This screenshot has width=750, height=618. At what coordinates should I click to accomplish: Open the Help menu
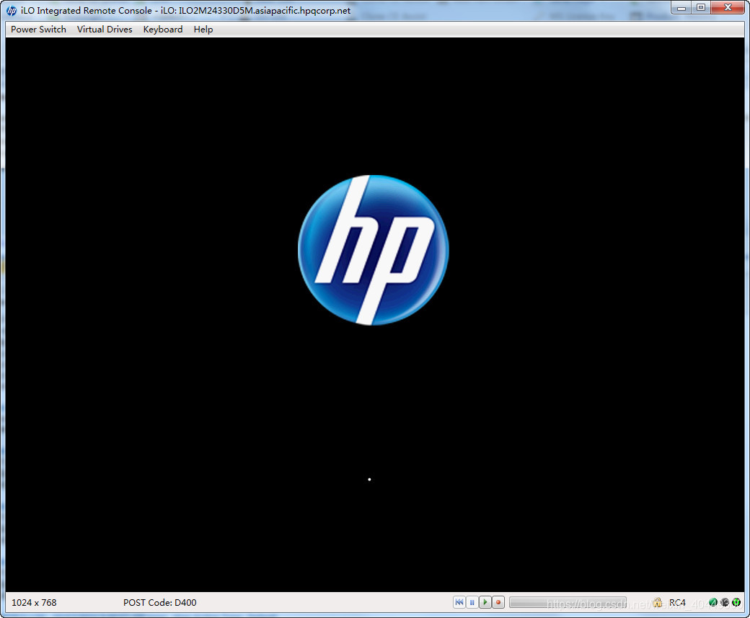pyautogui.click(x=203, y=29)
